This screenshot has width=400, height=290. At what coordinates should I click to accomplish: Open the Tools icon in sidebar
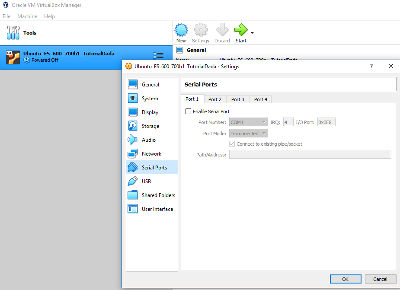click(x=13, y=33)
